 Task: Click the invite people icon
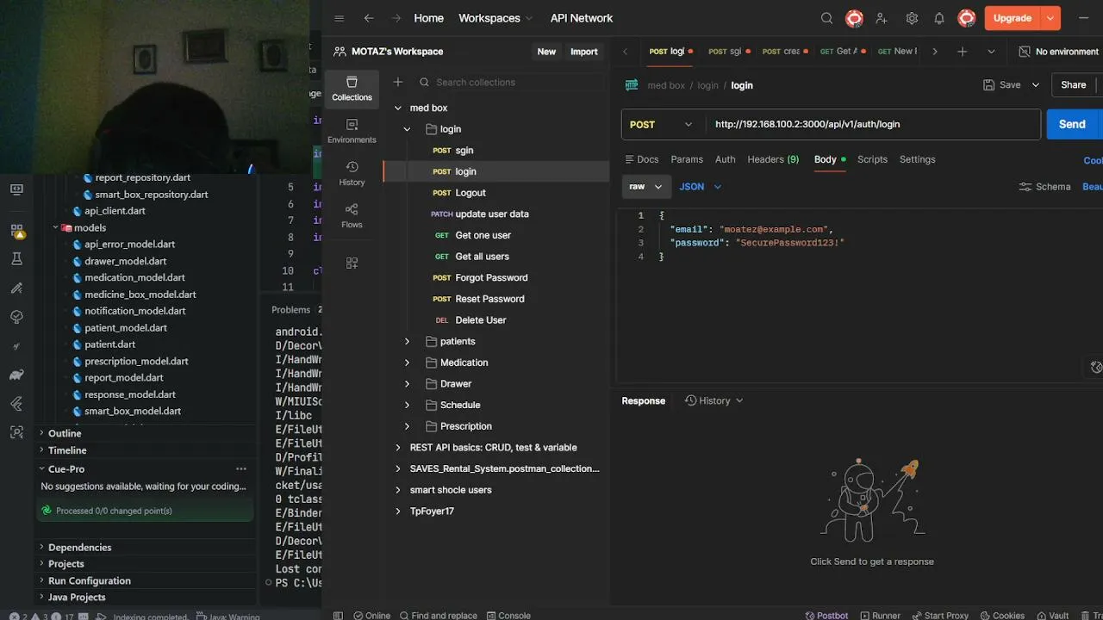coord(882,18)
